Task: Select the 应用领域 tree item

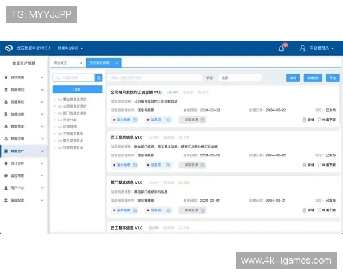Action: 70,127
